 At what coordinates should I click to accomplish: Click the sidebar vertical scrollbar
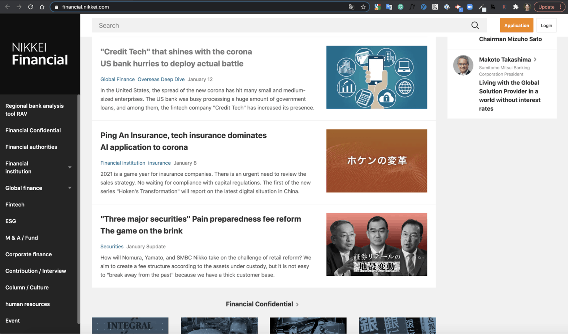point(78,209)
